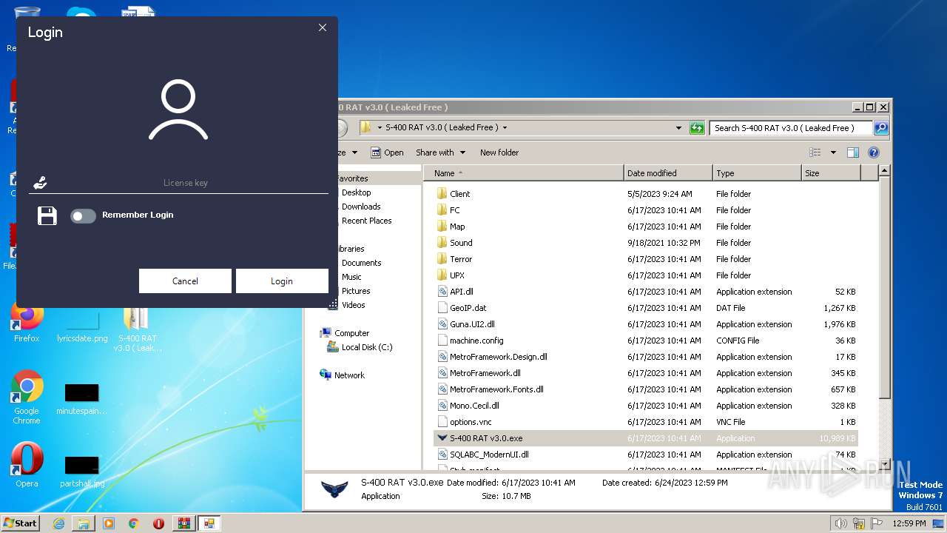This screenshot has height=533, width=947.
Task: Open Recent Places in navigation pane
Action: (x=366, y=221)
